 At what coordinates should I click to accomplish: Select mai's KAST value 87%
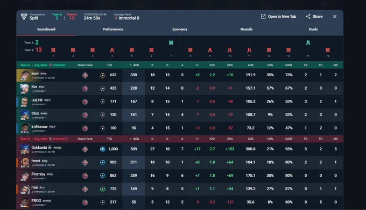coord(288,189)
